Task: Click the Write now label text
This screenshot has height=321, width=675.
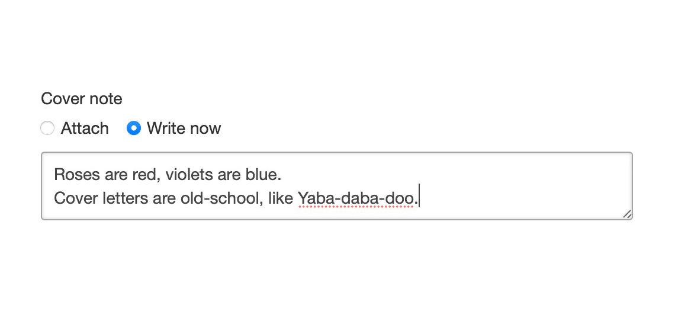Action: coord(184,129)
